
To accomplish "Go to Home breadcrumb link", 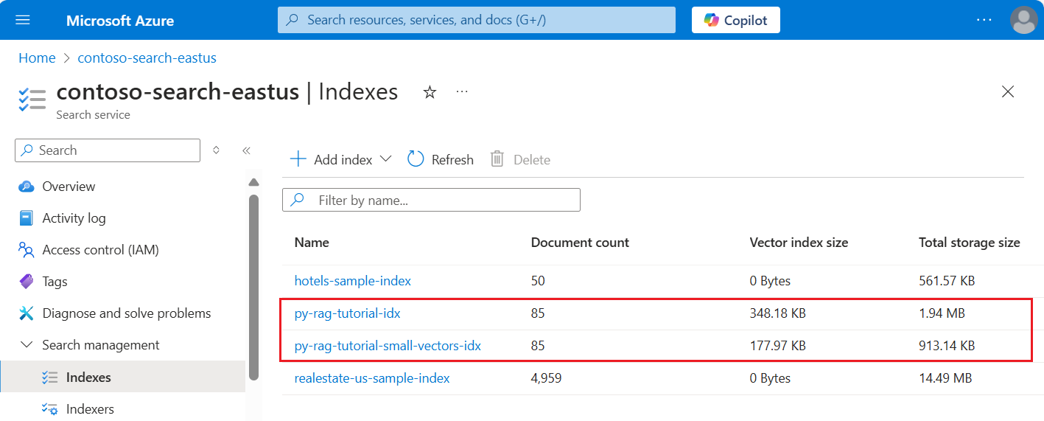I will pos(37,58).
